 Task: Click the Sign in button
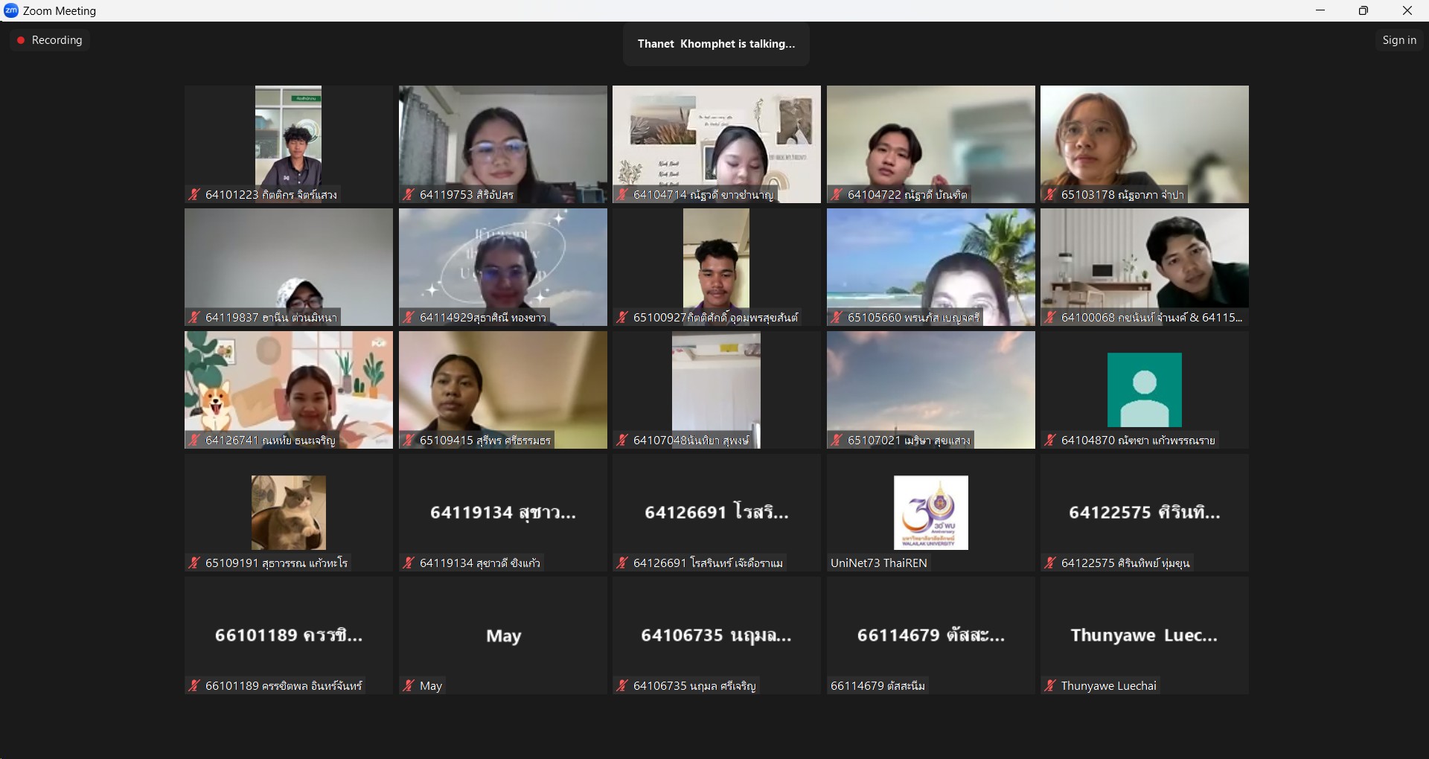1398,40
